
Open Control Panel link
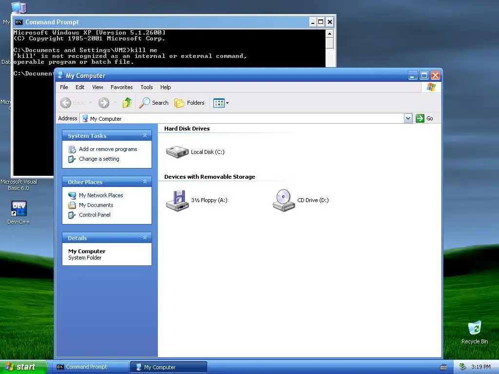[x=95, y=215]
